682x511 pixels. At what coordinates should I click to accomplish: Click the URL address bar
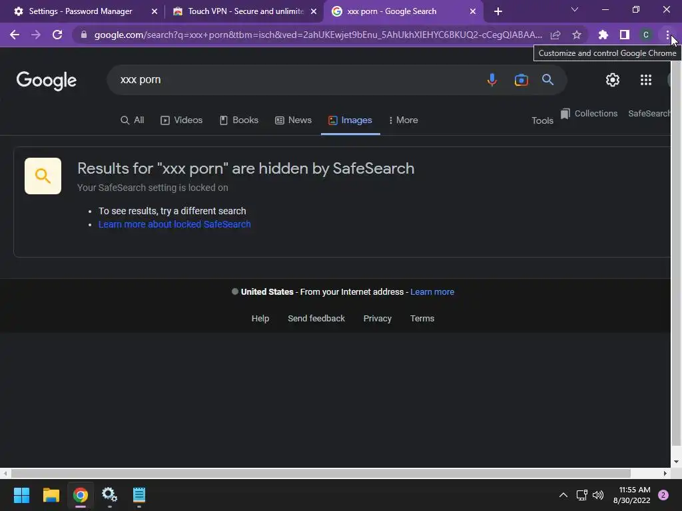pos(318,35)
